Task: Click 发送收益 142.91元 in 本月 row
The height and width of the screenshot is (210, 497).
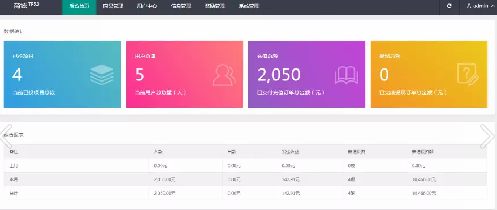Action: point(291,179)
